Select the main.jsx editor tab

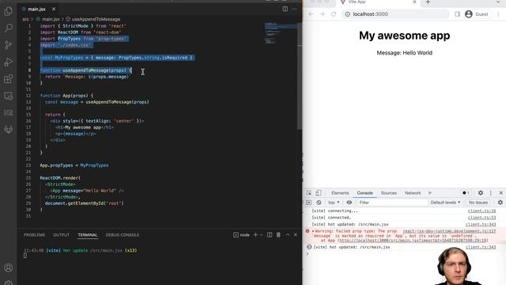(36, 9)
